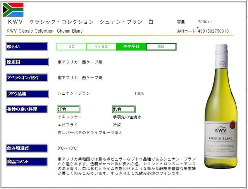This screenshot has width=248, height=189.
Task: Click the 洋食 category box
Action: coord(69,109)
